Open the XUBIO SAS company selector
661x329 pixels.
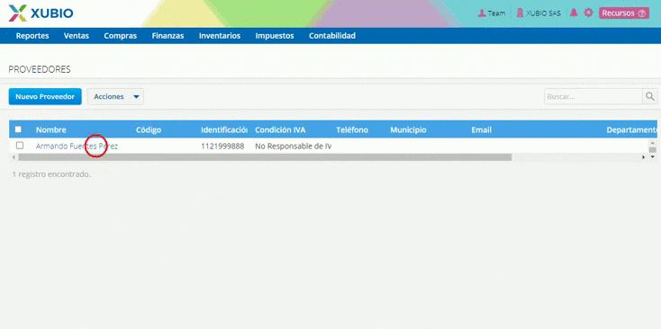coord(539,13)
